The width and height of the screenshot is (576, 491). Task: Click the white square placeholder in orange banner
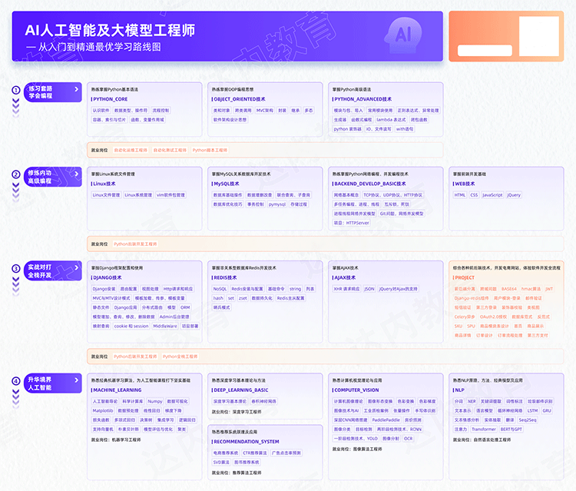click(539, 36)
